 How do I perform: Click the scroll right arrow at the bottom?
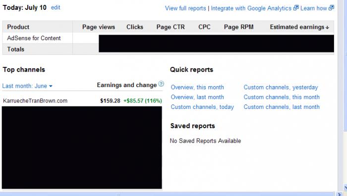pyautogui.click(x=339, y=194)
